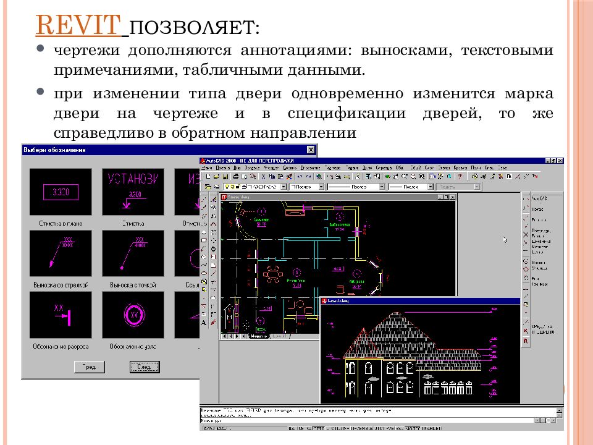Image resolution: width=593 pixels, height=445 pixels.
Task: Select the Circle tool in Draw toolbar
Action: pos(204,257)
